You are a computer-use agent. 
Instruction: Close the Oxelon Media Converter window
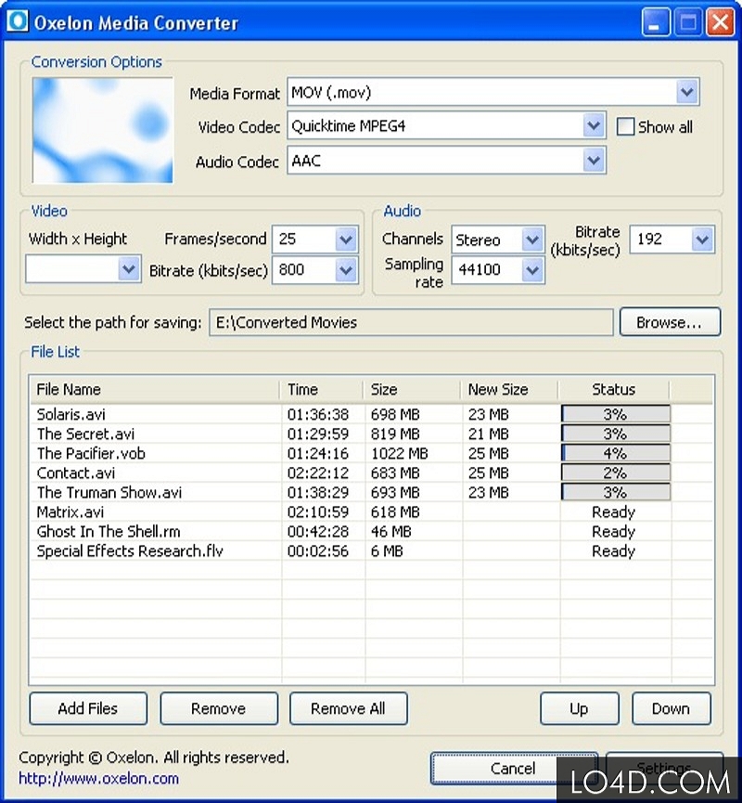721,22
